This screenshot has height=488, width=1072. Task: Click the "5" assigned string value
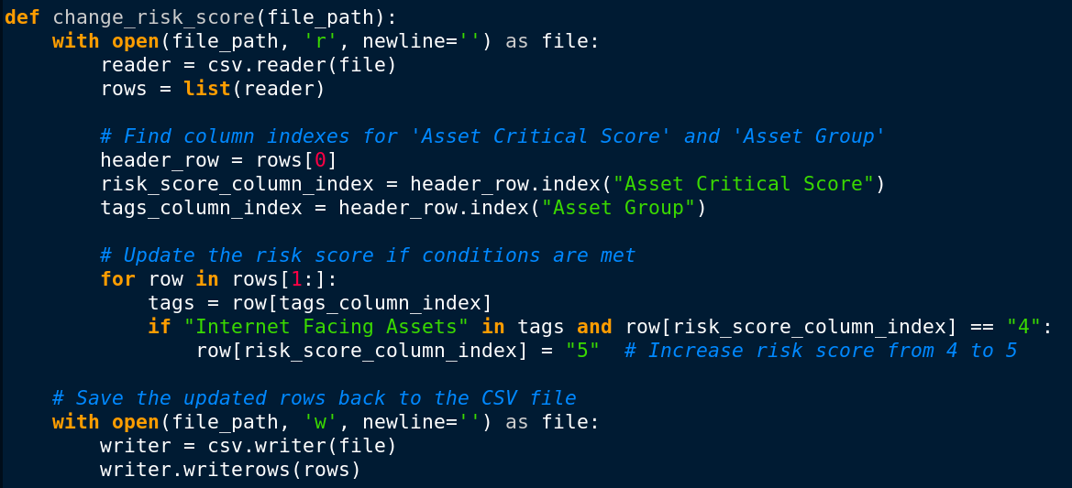point(582,351)
